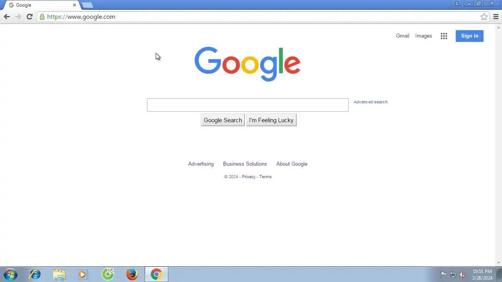502x282 pixels.
Task: Click the address bar URL
Action: [81, 17]
